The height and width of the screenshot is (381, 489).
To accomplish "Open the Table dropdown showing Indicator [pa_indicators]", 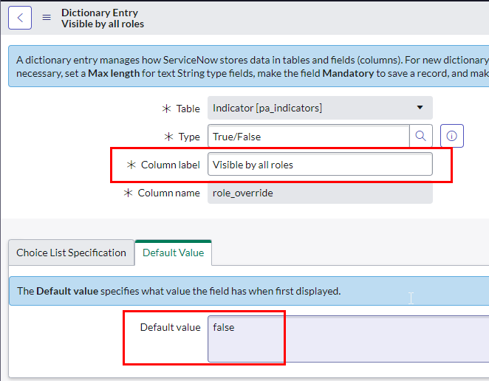I will pyautogui.click(x=319, y=109).
